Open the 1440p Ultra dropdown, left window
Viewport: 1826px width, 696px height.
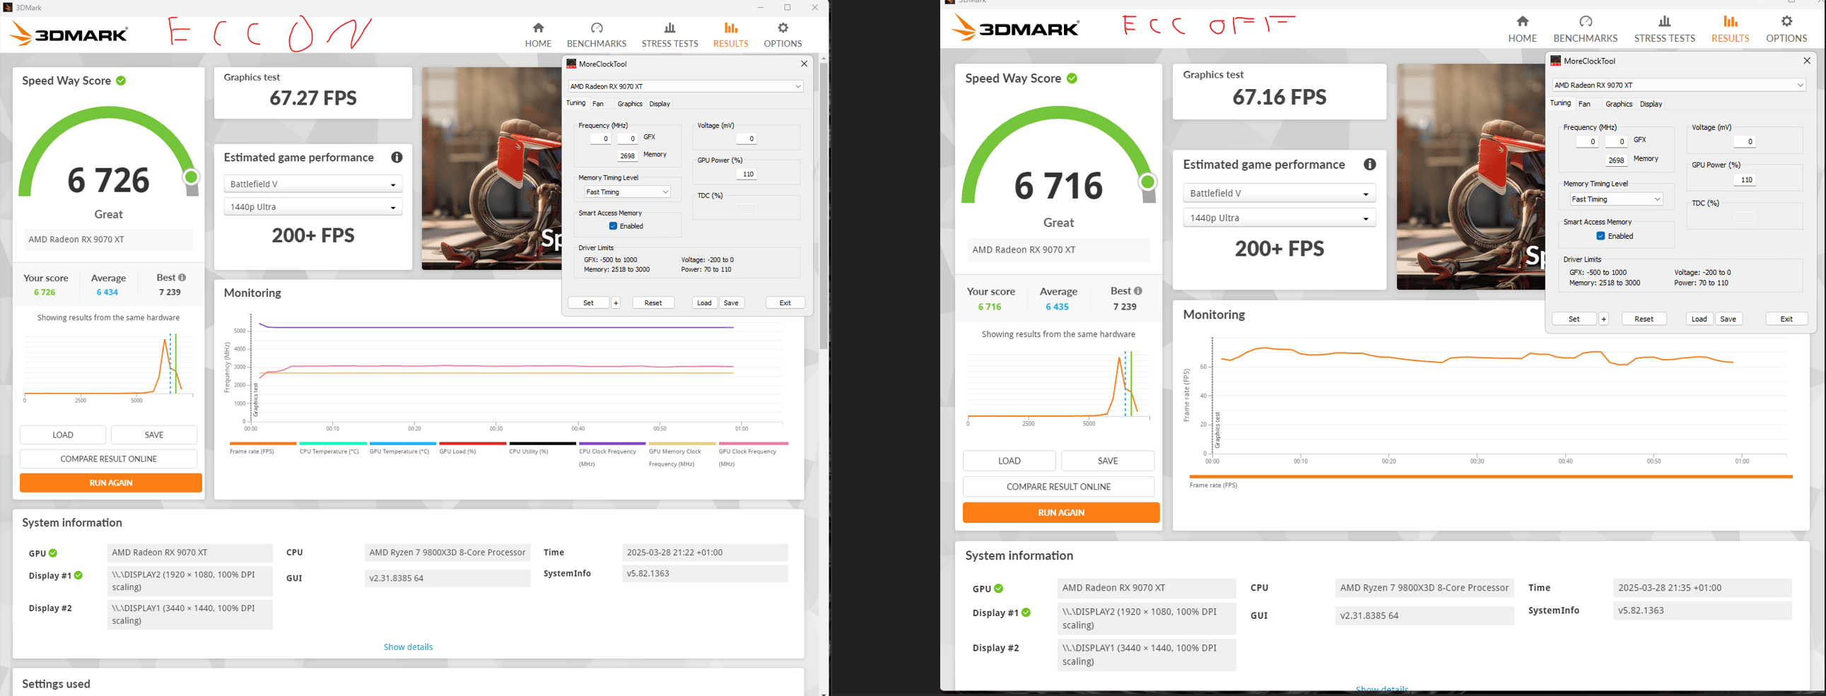312,207
